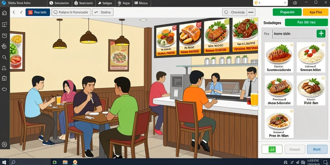Switch to the Neous top tab

[x=141, y=3]
